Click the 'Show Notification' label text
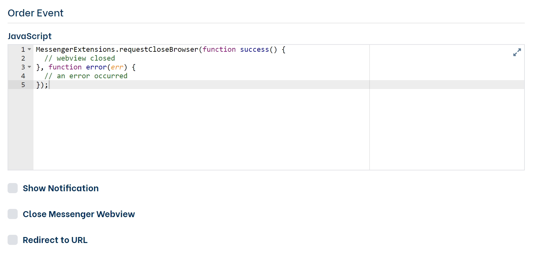The height and width of the screenshot is (255, 533). [x=61, y=188]
